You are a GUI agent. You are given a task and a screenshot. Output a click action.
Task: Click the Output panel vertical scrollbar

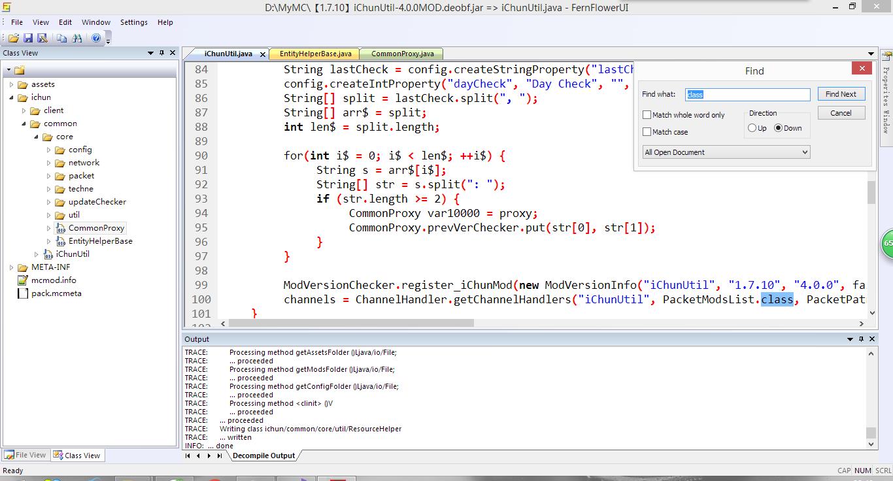pyautogui.click(x=871, y=397)
